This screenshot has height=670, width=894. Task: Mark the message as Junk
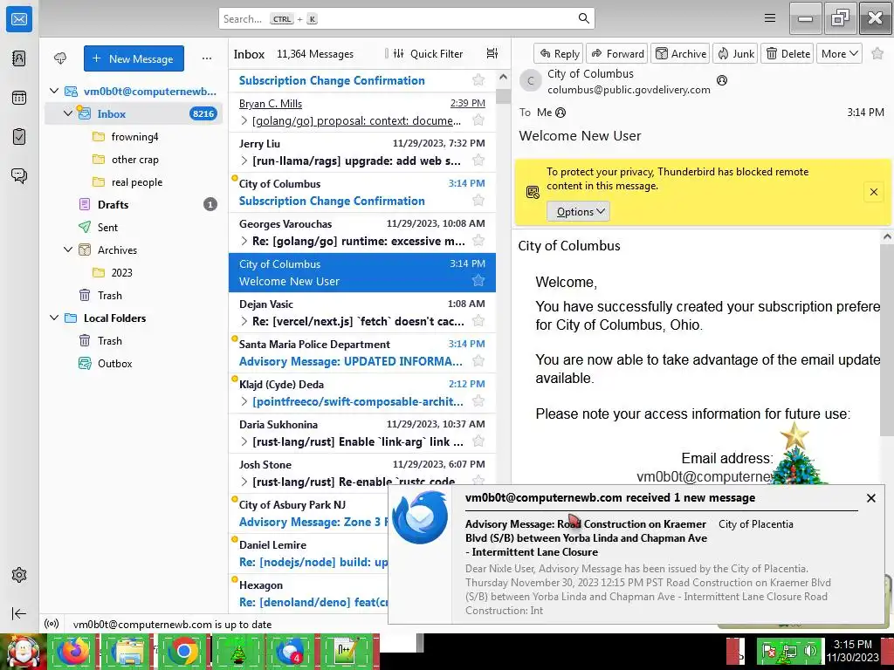pyautogui.click(x=735, y=53)
